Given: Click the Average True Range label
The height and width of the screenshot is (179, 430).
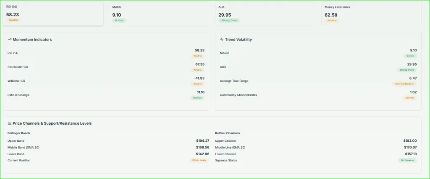Looking at the screenshot, I should pyautogui.click(x=234, y=81).
